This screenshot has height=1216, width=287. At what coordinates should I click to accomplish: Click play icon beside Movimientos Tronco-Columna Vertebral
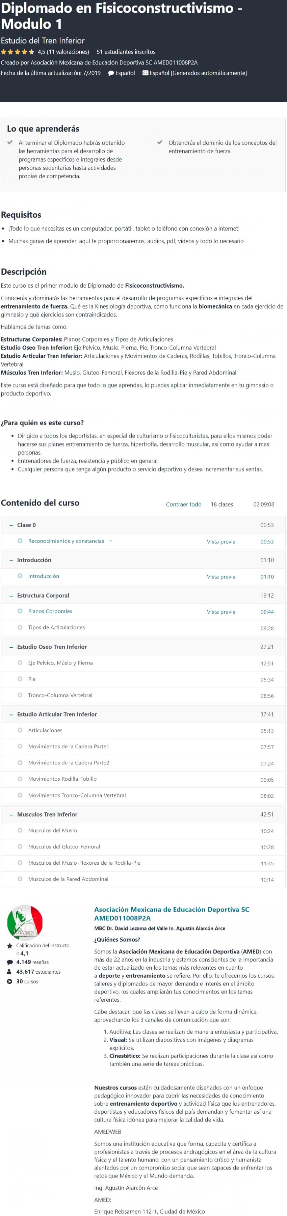pyautogui.click(x=20, y=795)
